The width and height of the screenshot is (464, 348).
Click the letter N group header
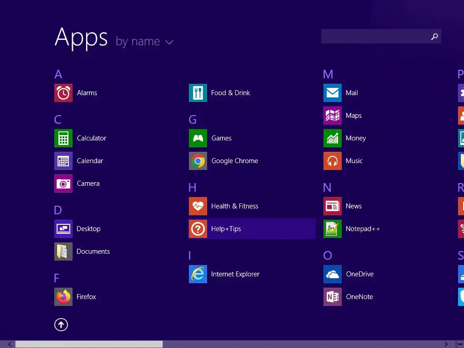[327, 187]
